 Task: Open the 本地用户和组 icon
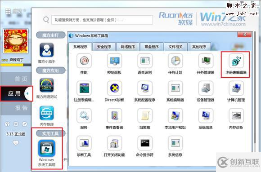pyautogui.click(x=175, y=116)
